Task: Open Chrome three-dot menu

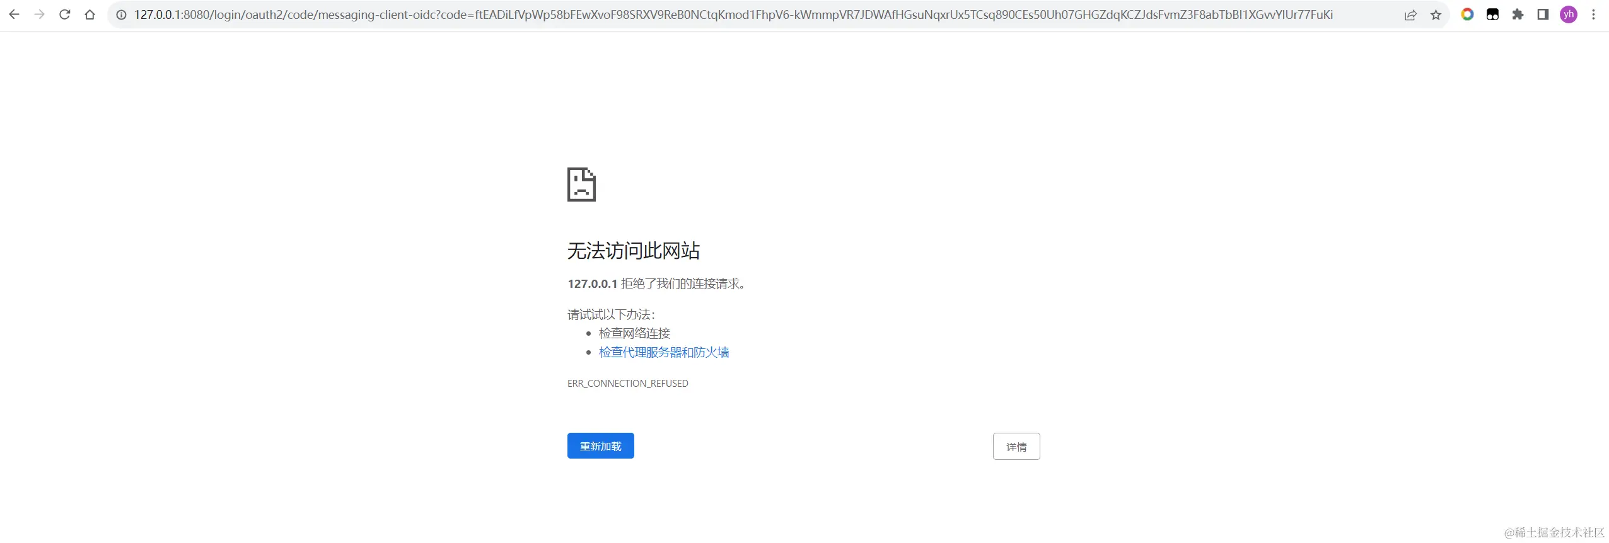Action: point(1593,14)
